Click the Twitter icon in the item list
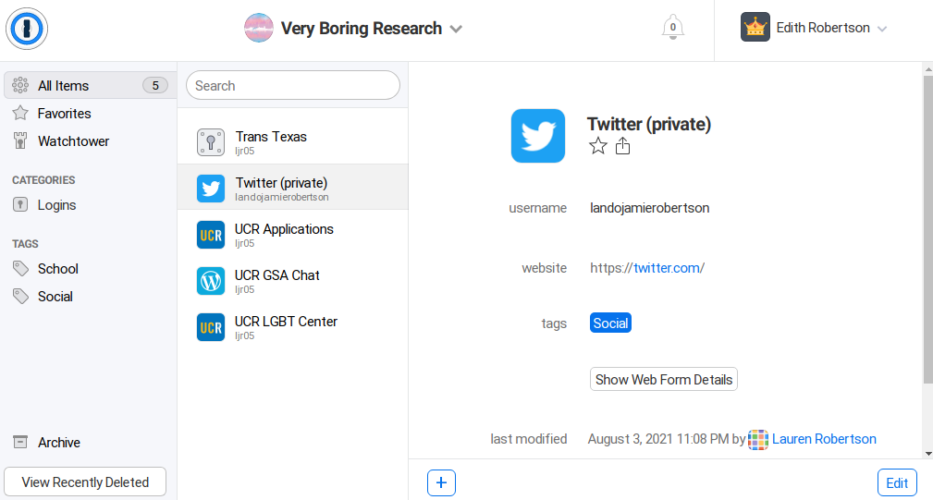Viewport: 933px width, 500px height. (211, 189)
